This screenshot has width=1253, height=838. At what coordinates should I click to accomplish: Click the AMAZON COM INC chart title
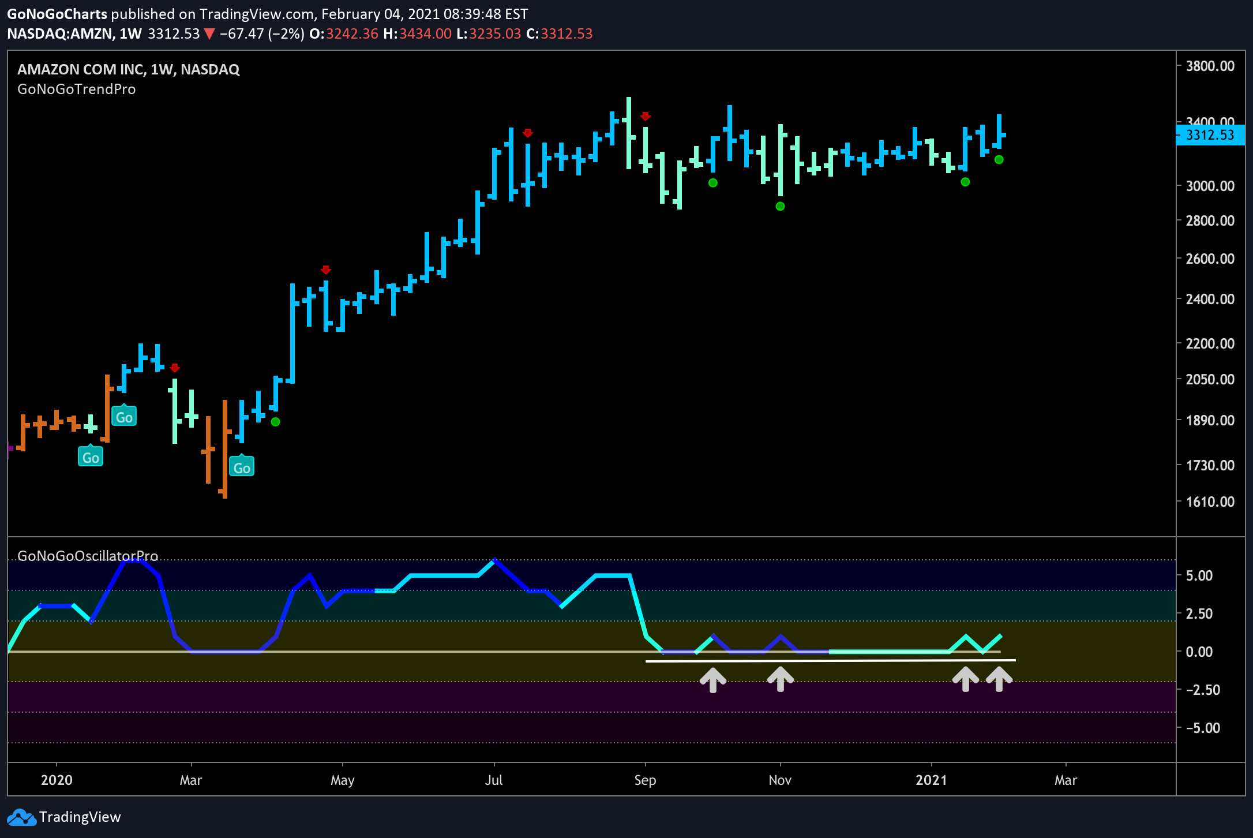click(x=128, y=69)
